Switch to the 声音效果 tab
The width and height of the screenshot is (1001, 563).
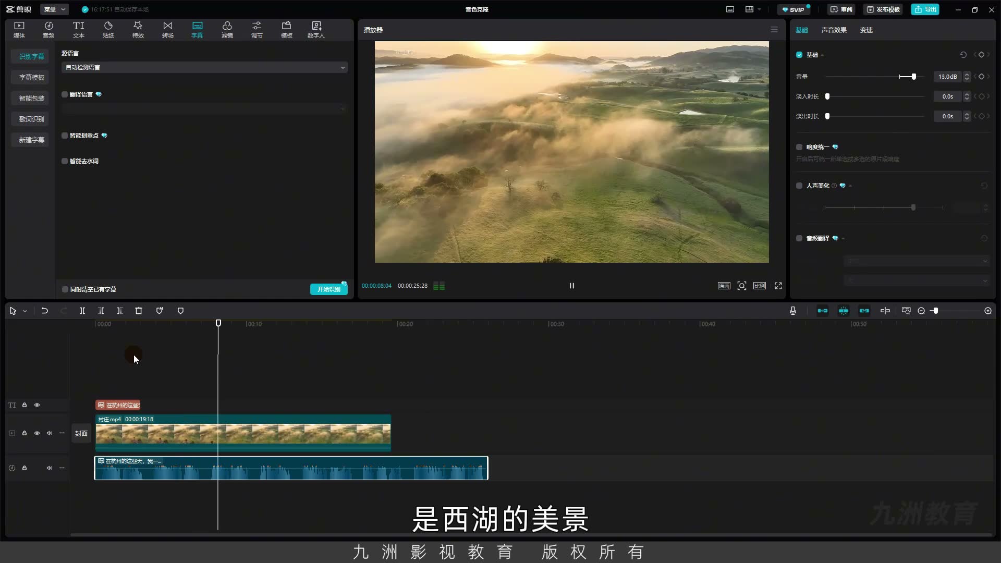coord(834,30)
